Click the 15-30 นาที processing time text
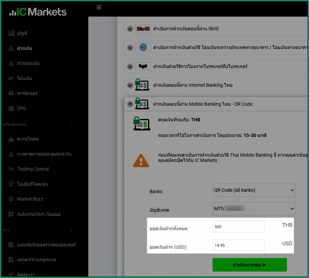309x278 pixels. click(255, 135)
